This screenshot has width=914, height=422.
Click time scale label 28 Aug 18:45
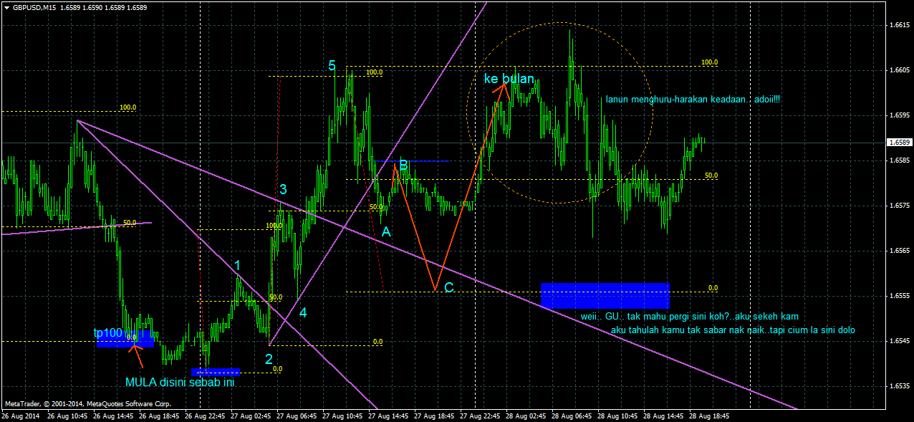[x=711, y=416]
